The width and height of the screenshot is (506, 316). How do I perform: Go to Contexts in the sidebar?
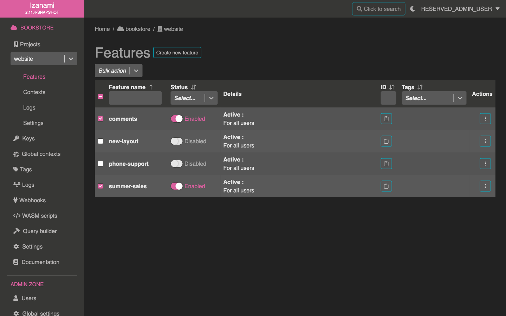pyautogui.click(x=34, y=92)
